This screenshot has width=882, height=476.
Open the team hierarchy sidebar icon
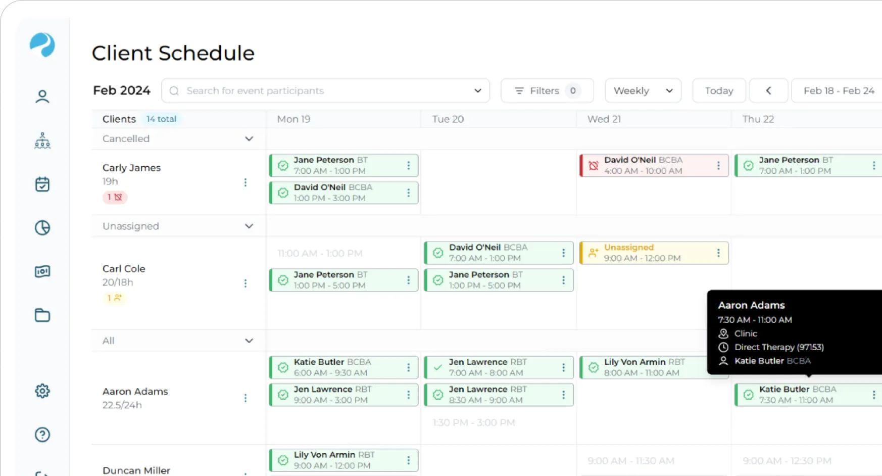point(42,140)
